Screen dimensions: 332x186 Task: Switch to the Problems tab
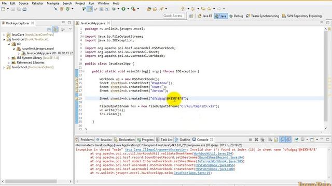[x=85, y=139]
